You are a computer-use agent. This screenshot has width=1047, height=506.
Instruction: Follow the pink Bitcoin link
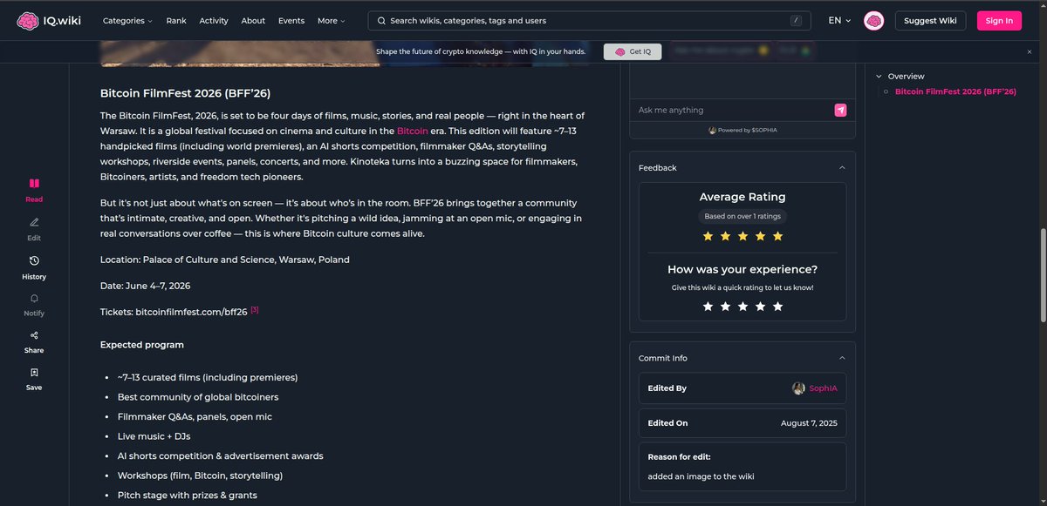click(413, 131)
